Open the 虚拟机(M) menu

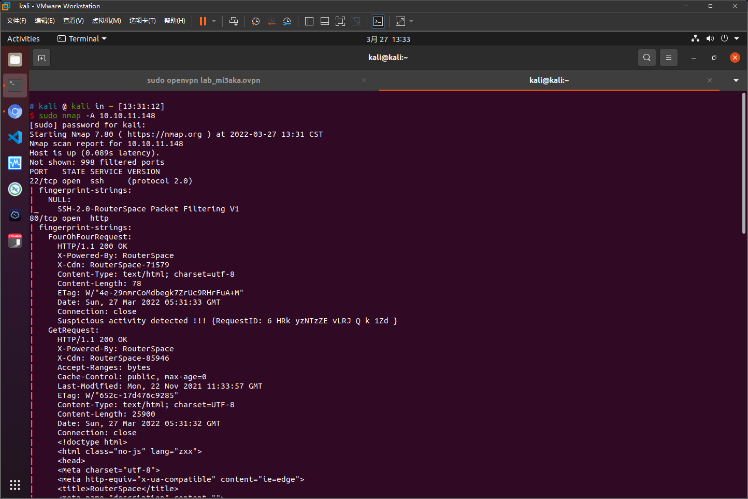[106, 21]
